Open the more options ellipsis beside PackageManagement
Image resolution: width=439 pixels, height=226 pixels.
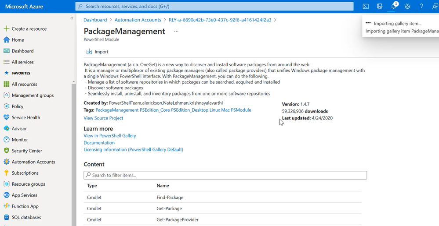click(x=176, y=32)
